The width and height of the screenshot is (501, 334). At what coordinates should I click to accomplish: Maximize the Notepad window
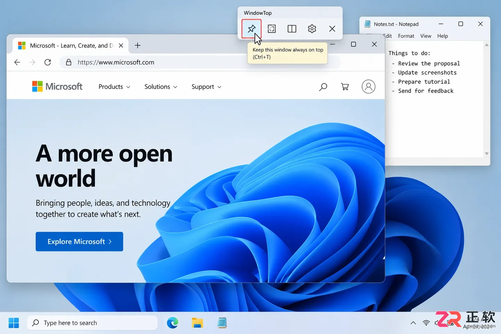click(x=461, y=24)
